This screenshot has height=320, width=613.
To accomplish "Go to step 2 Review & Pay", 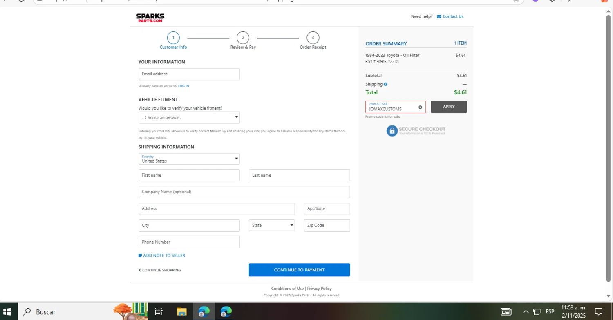I will click(243, 41).
